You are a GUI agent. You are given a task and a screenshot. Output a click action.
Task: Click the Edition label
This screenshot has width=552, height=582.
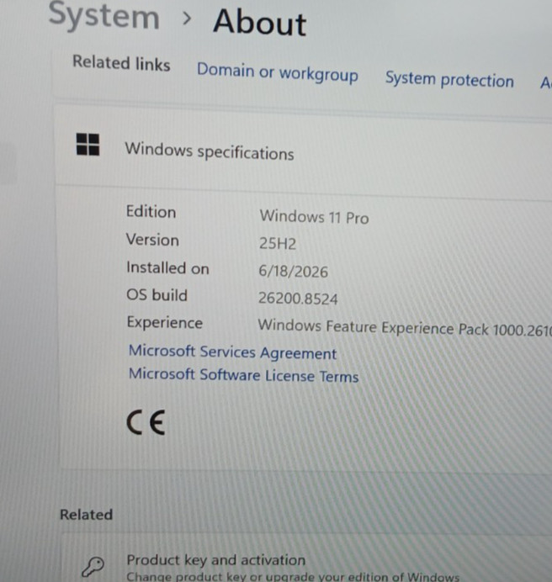(151, 212)
